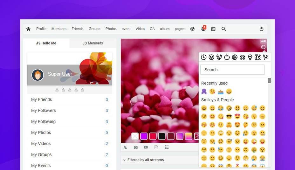
Task: Open the envelope messages icon
Action: pos(213,29)
